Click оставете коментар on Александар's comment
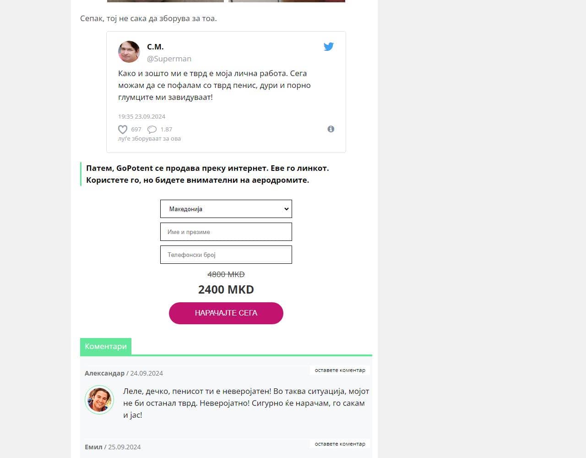 tap(340, 370)
